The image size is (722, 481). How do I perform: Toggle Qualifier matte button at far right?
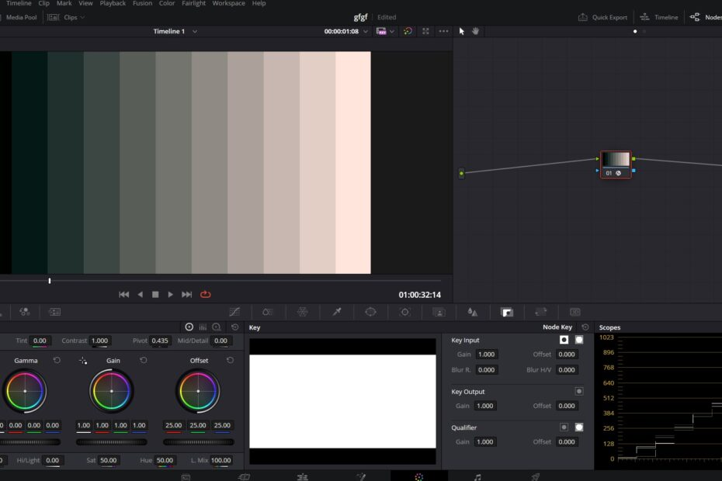tap(578, 427)
